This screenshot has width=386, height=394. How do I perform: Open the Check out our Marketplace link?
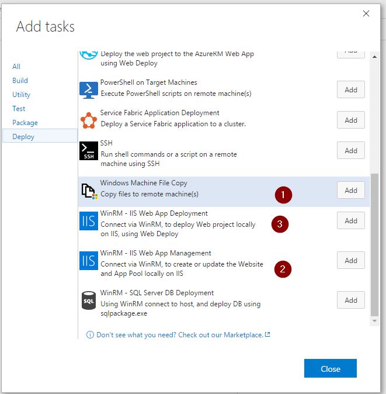point(221,335)
